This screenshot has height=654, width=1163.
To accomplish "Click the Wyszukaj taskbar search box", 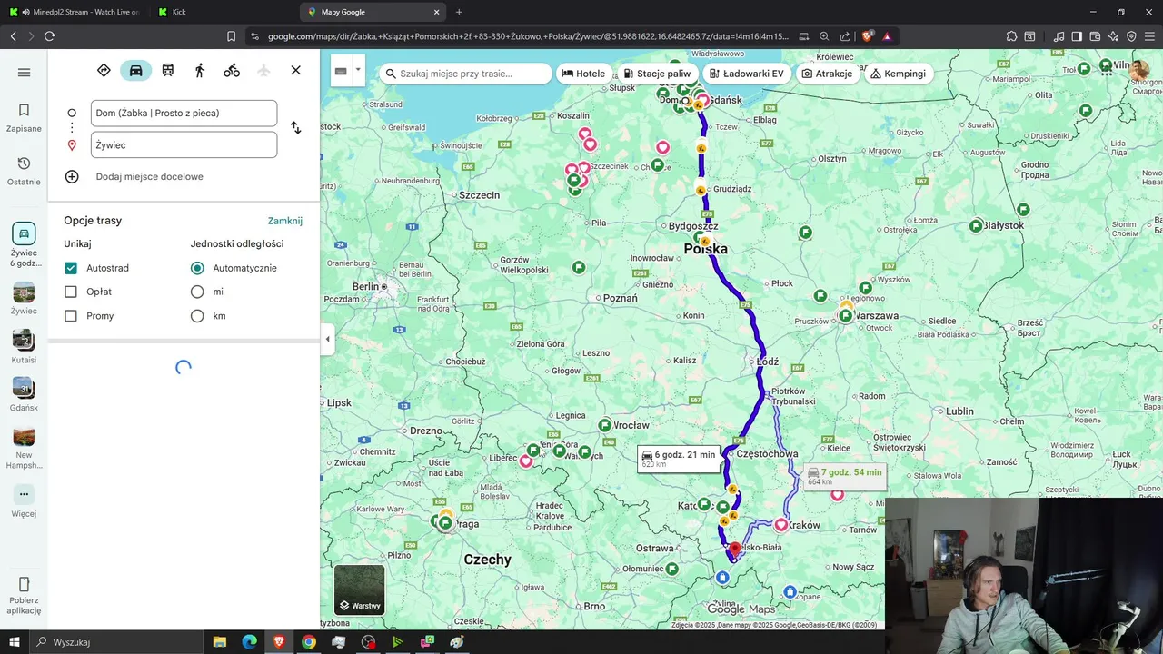I will coord(118,642).
